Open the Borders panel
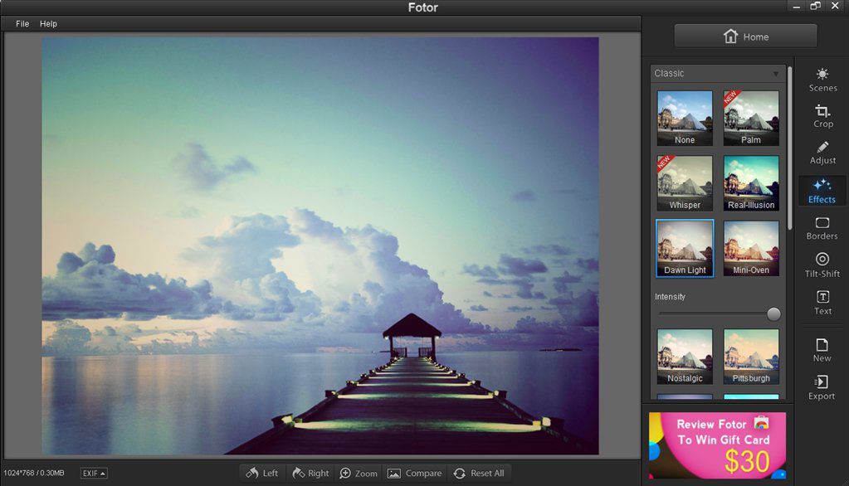 822,228
